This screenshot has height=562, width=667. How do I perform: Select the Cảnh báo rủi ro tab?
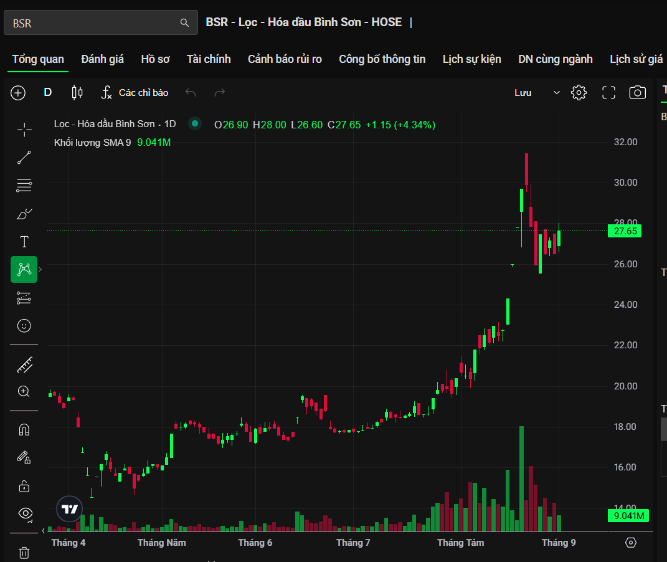click(285, 59)
